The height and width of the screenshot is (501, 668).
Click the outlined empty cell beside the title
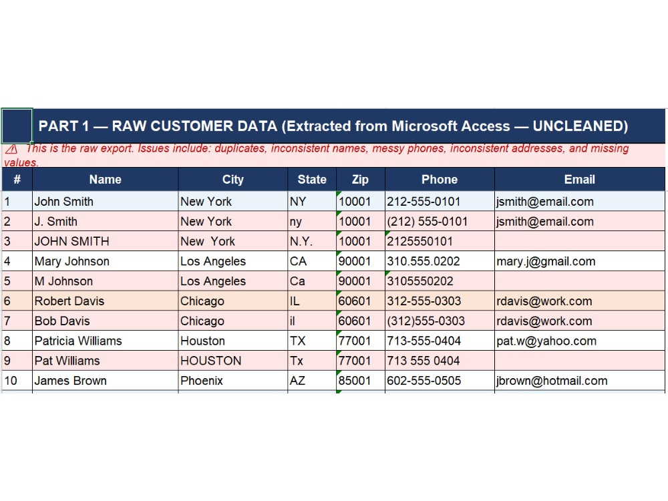[x=17, y=126]
